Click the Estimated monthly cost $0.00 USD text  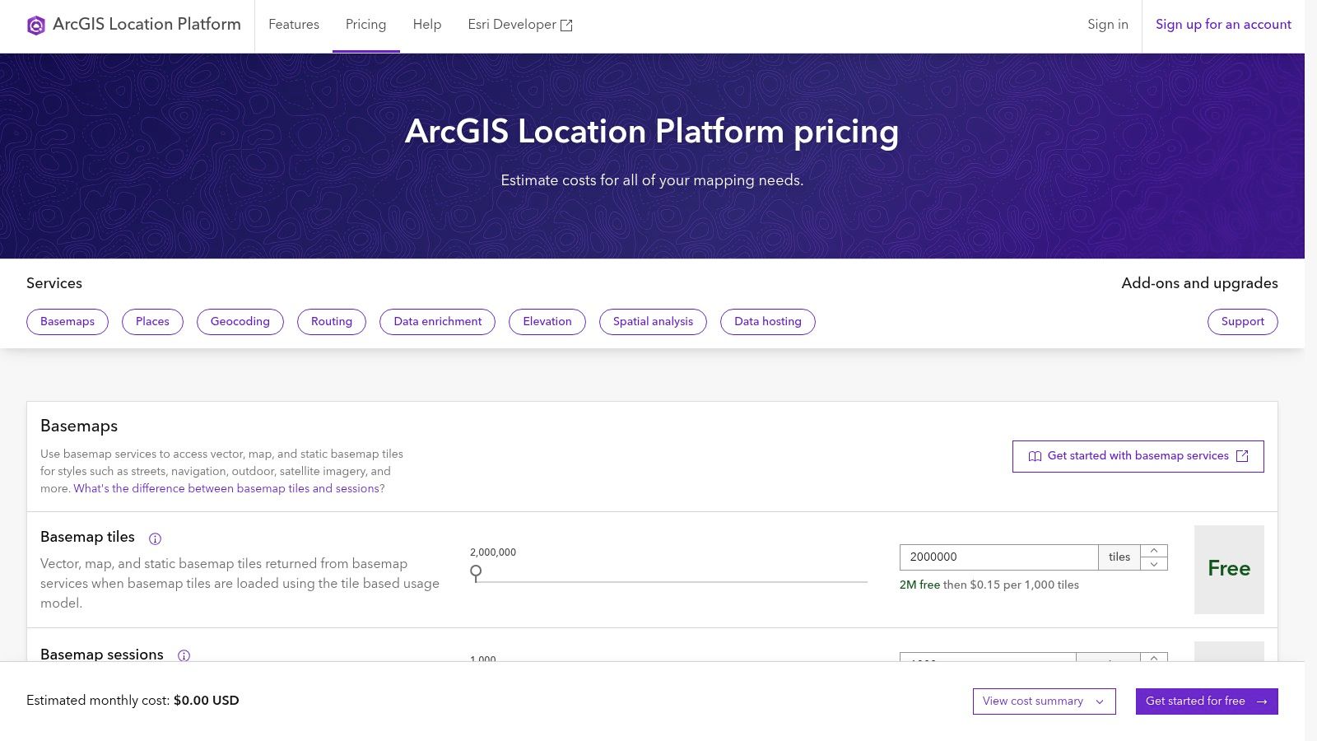coord(133,701)
